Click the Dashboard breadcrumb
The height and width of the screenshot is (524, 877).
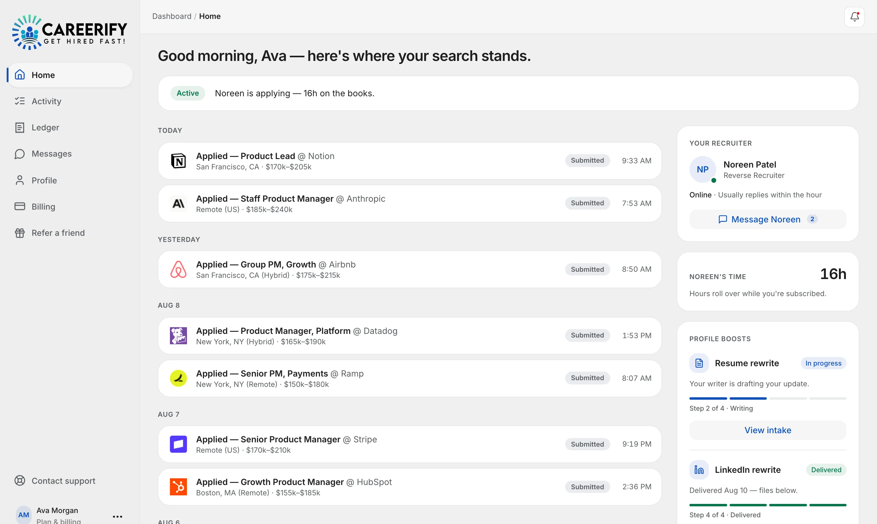point(171,16)
